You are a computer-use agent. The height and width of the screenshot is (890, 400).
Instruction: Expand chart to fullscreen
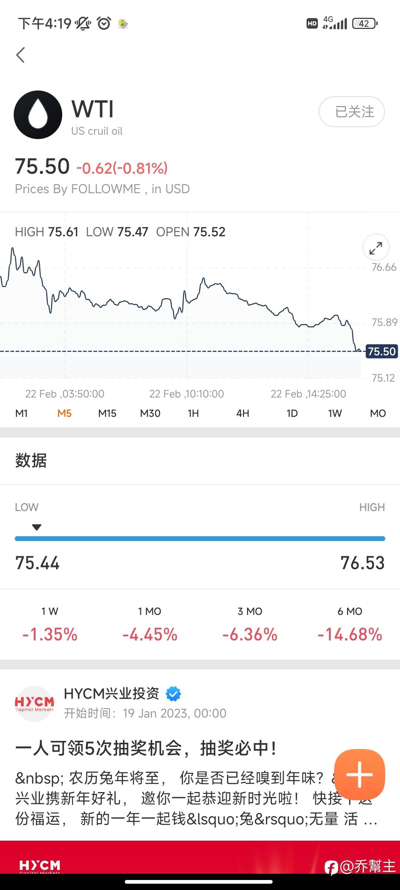click(x=376, y=247)
